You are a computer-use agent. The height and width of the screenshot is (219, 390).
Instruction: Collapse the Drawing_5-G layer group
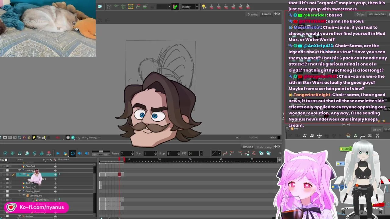coord(24,195)
